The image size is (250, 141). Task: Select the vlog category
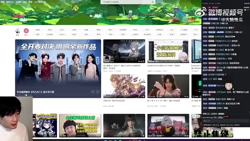tap(171, 30)
